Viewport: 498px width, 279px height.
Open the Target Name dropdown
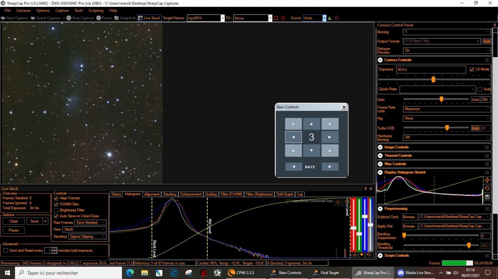click(222, 18)
